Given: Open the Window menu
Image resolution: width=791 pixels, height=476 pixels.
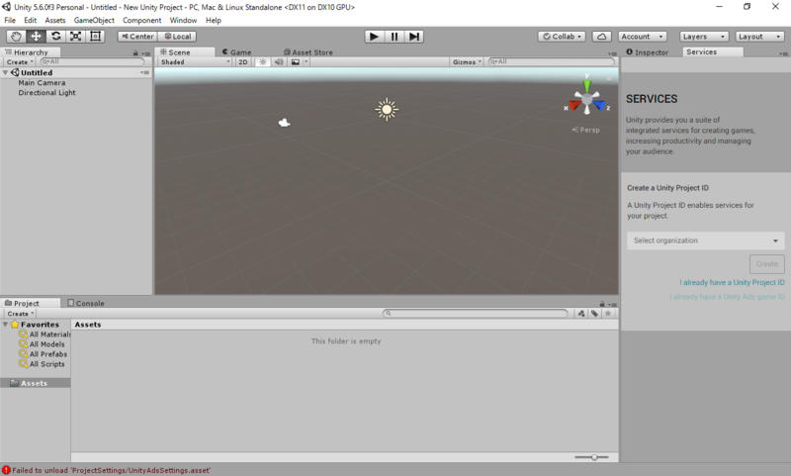Looking at the screenshot, I should [x=183, y=20].
